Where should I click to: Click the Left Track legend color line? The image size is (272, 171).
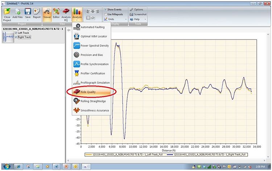pos(88,155)
